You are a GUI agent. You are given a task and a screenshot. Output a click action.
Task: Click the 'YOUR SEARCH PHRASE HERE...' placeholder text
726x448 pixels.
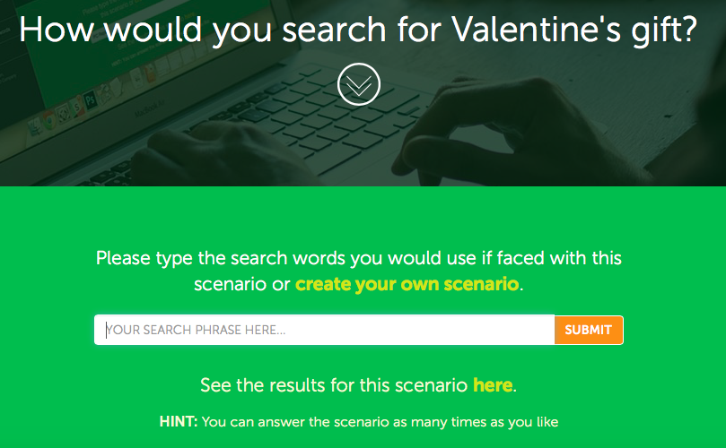coord(196,330)
